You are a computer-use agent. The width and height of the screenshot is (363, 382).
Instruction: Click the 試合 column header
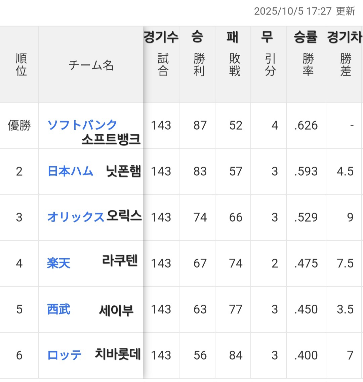tap(163, 65)
